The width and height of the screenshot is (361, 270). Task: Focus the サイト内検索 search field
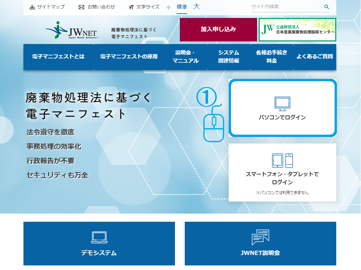[x=286, y=7]
